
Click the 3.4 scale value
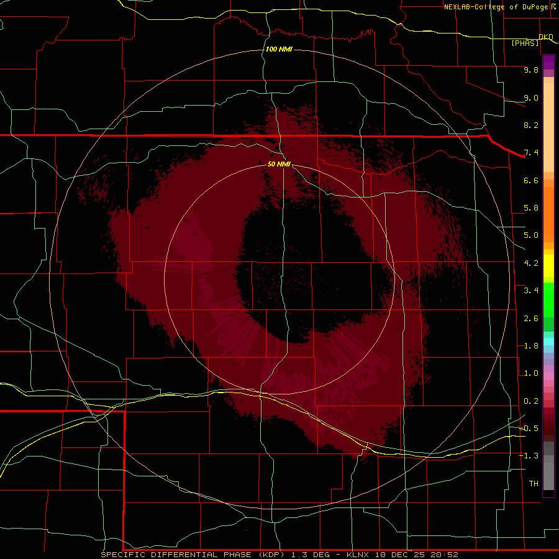pos(531,291)
